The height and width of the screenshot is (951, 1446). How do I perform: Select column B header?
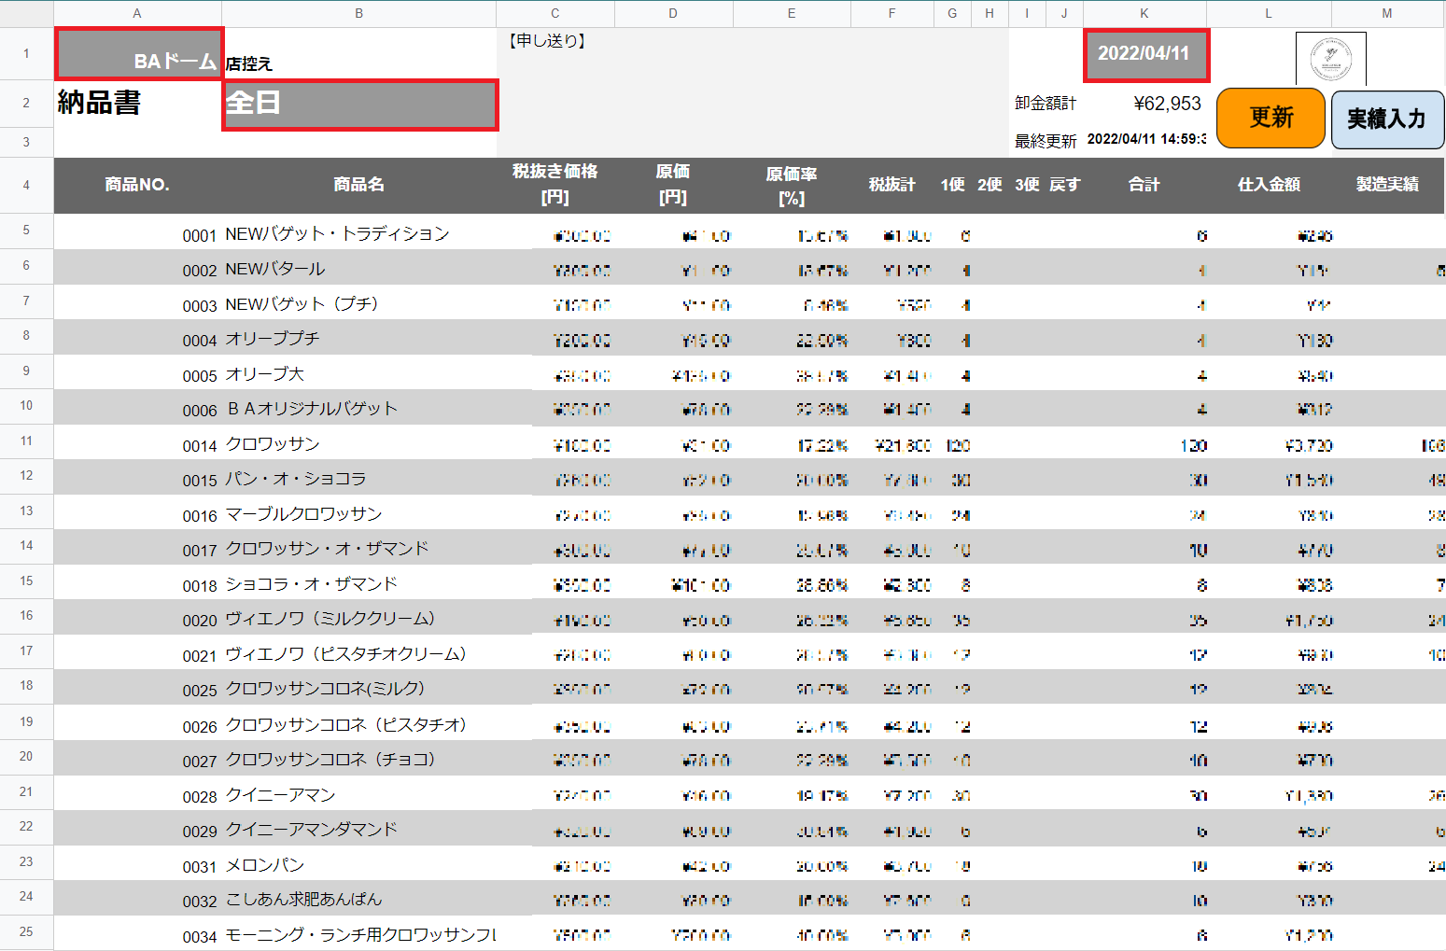pos(358,13)
